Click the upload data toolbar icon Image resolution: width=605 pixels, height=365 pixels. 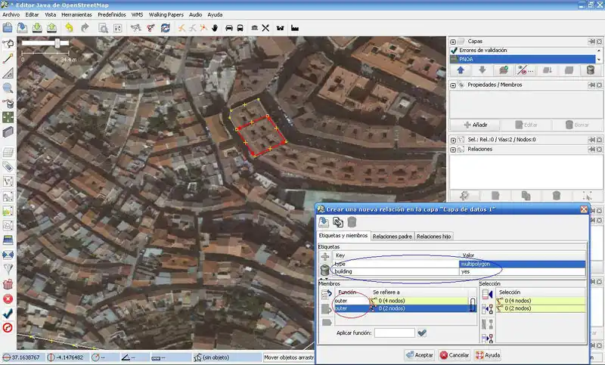[52, 28]
